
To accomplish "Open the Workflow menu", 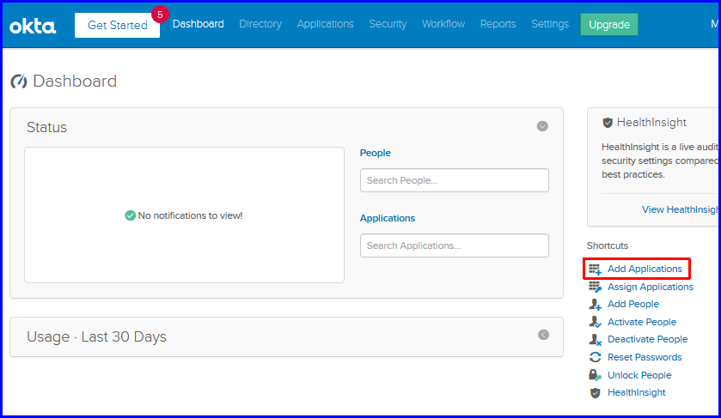I will pos(443,24).
